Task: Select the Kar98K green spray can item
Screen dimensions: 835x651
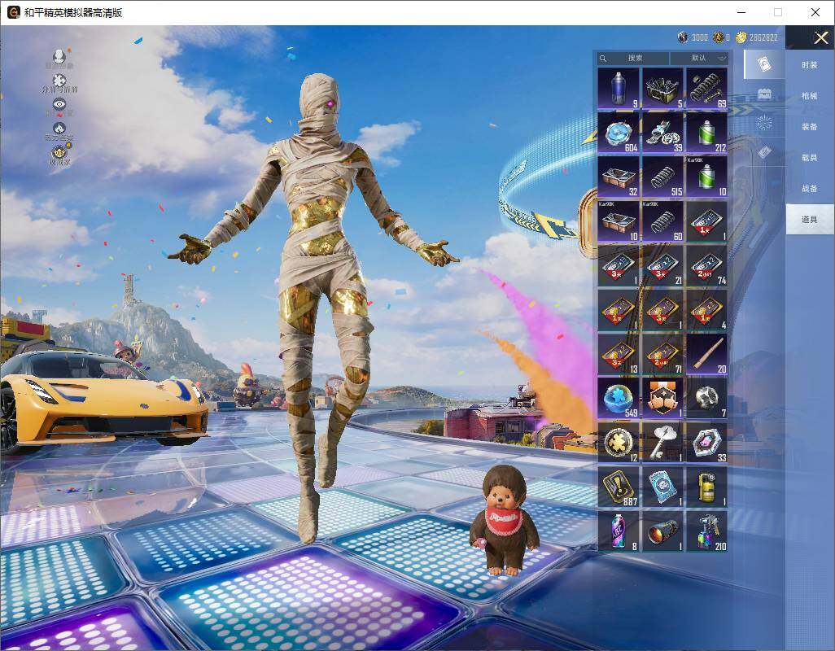Action: click(x=706, y=177)
